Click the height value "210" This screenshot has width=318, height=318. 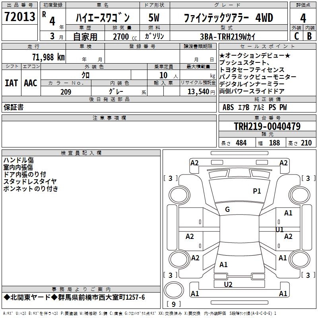(306, 143)
